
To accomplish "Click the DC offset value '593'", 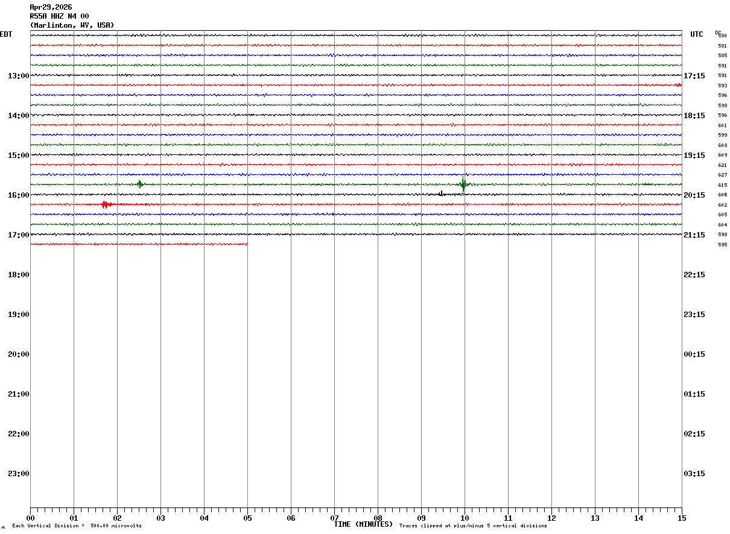I will [723, 86].
